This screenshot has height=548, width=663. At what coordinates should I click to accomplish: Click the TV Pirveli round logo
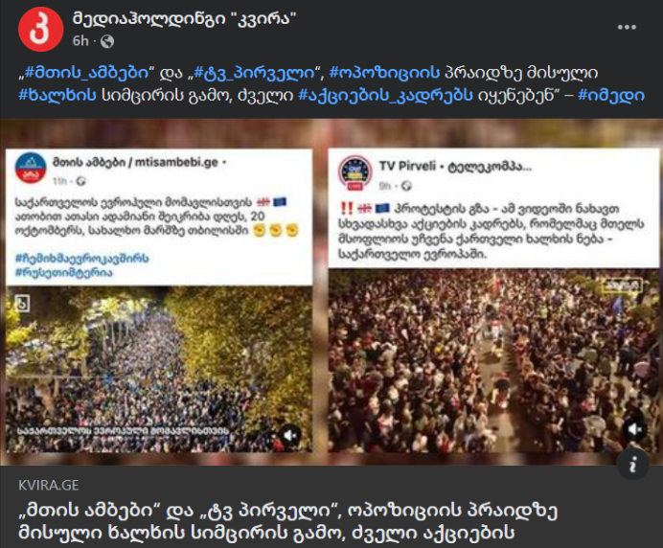(x=355, y=173)
